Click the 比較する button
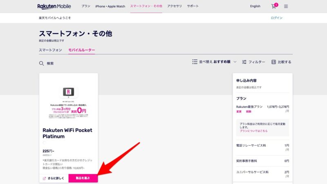This screenshot has width=327, height=184. 281,62
